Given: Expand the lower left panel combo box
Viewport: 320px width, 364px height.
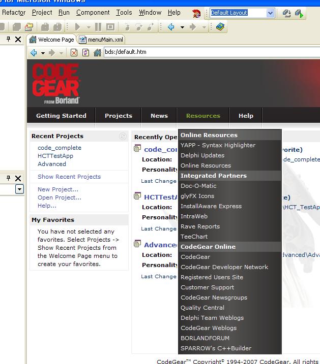Looking at the screenshot, I should click(19, 189).
